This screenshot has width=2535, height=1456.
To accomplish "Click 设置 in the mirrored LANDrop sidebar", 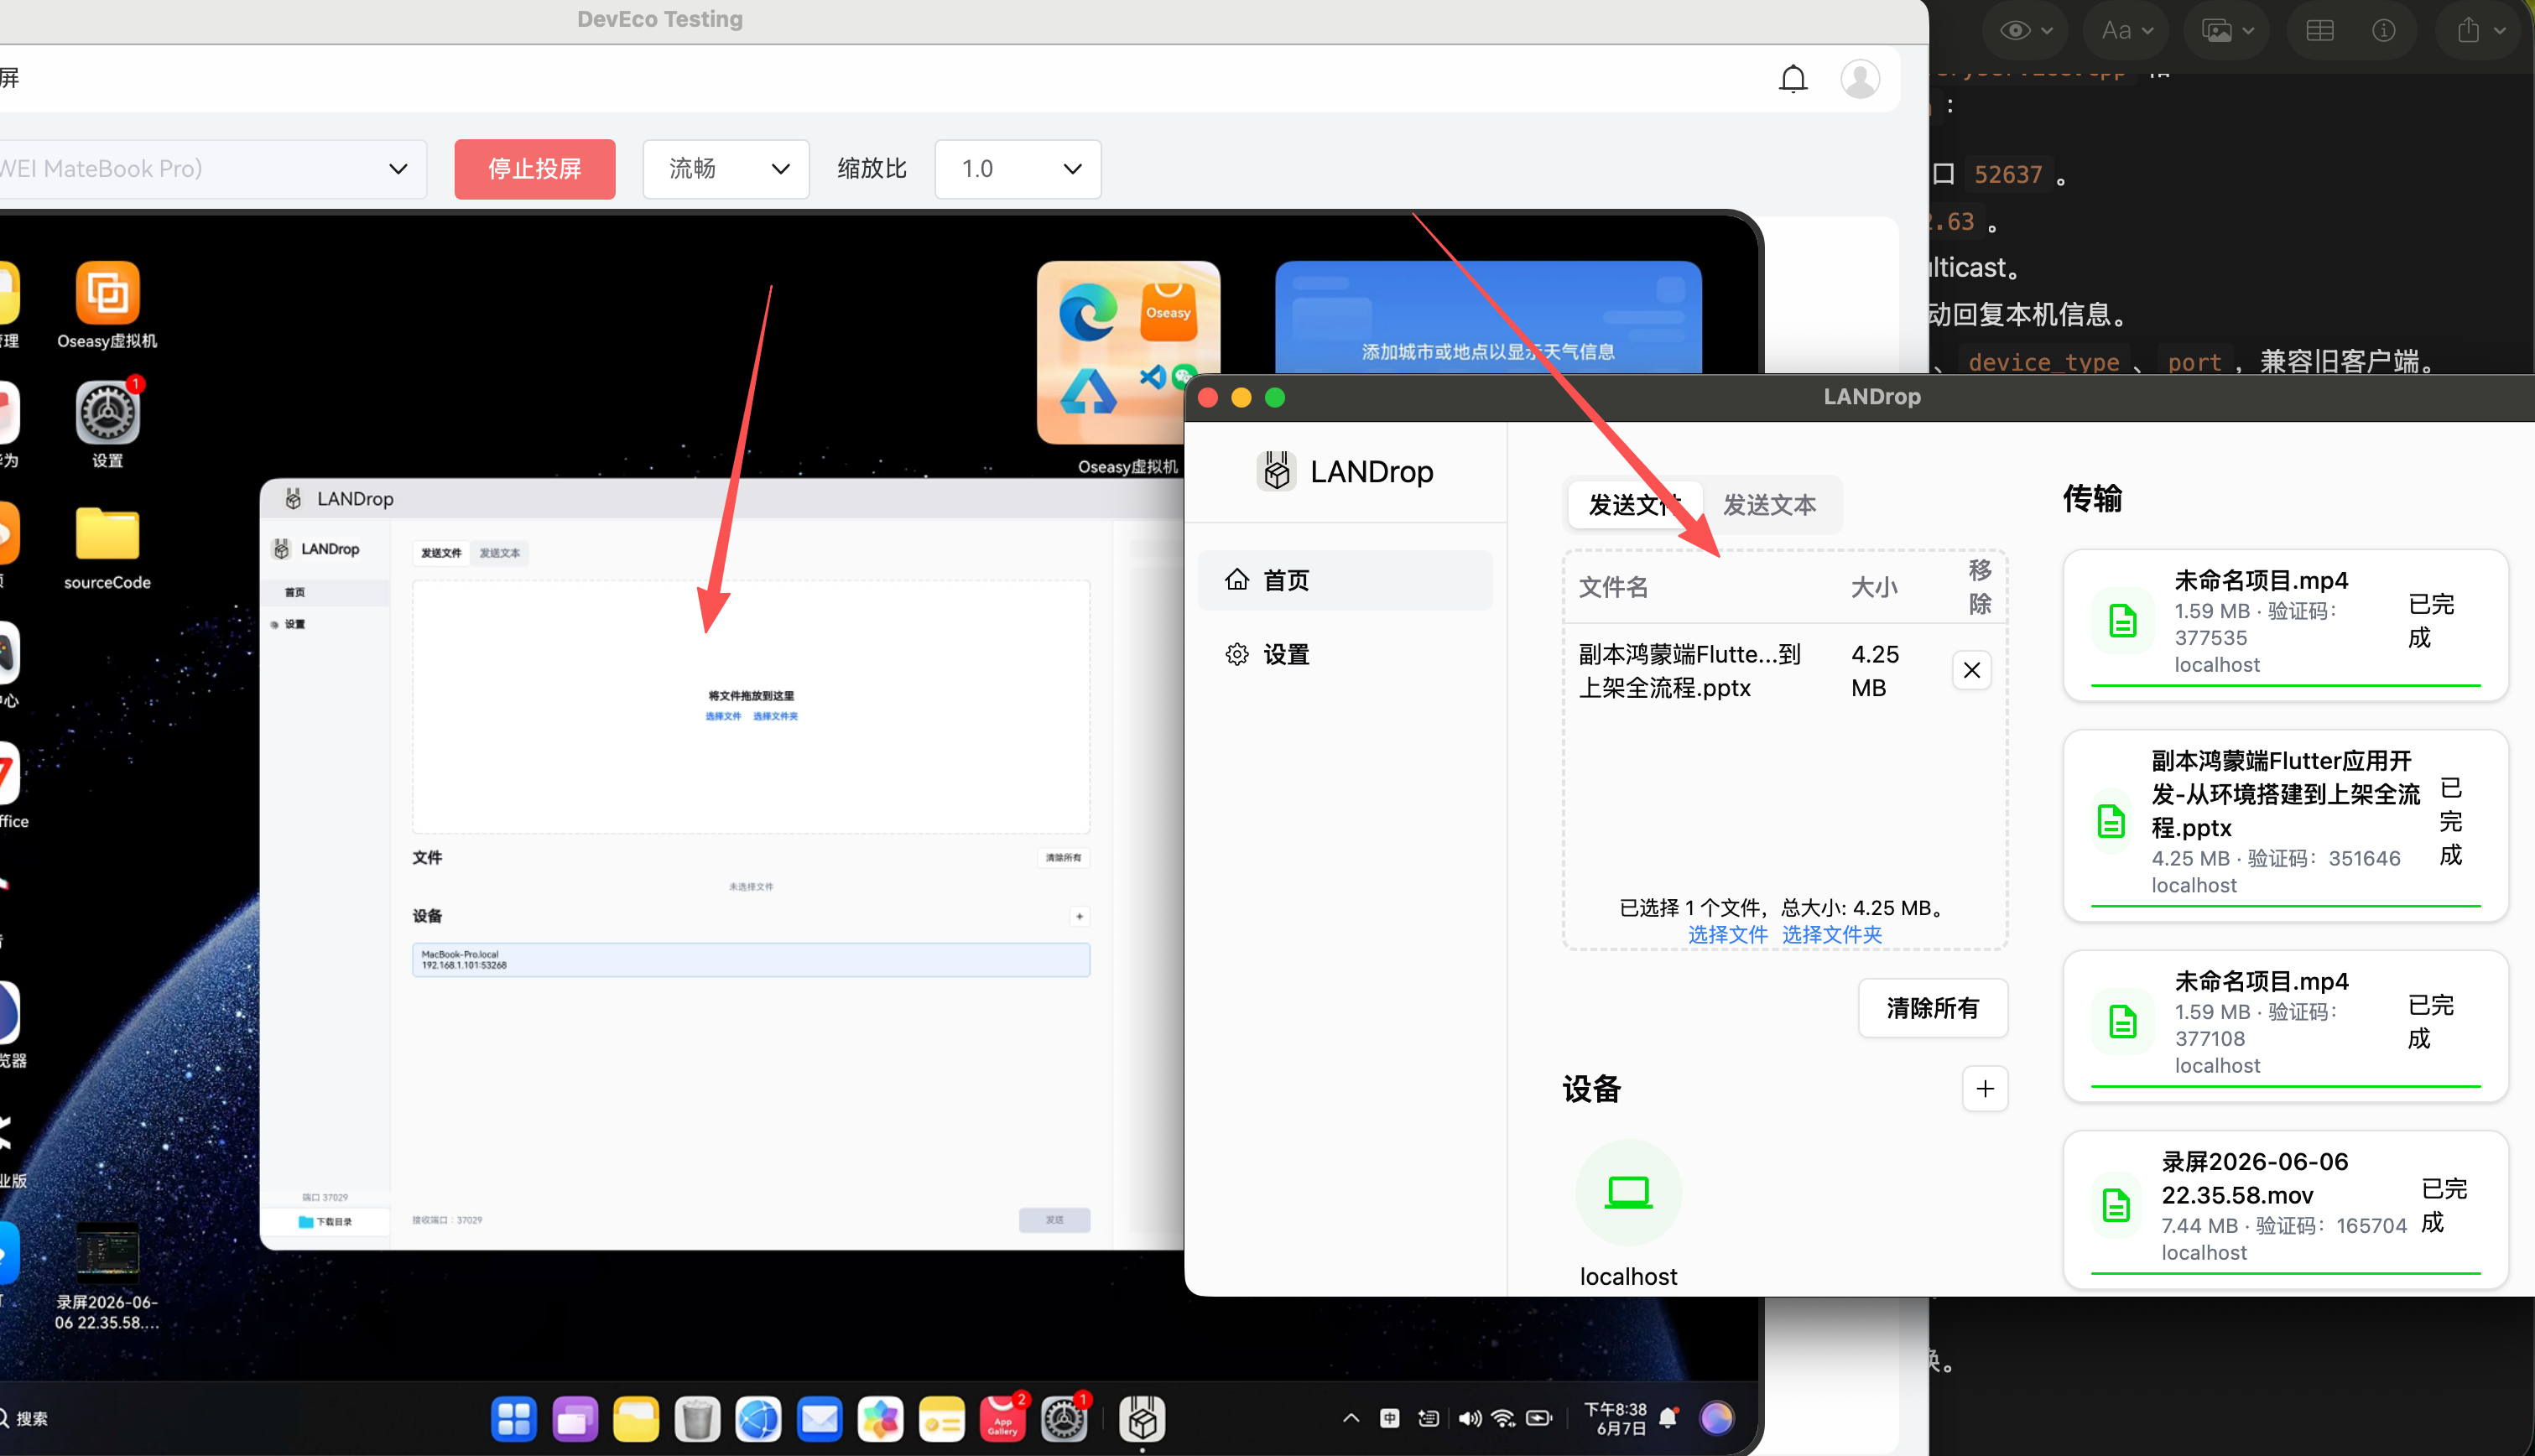I will pyautogui.click(x=325, y=624).
